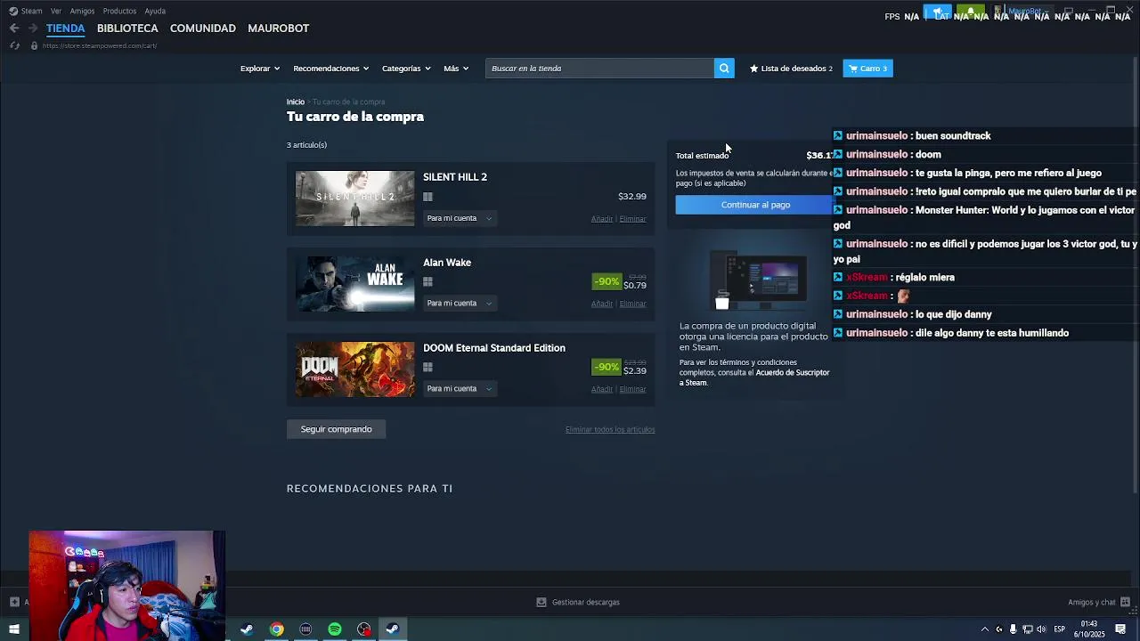Screen dimensions: 1140x641
Task: Click the DOOM Eternal Standard Edition title
Action: [494, 348]
